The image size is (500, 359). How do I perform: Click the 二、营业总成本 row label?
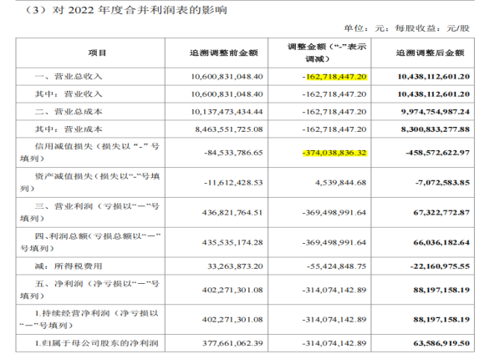69,112
